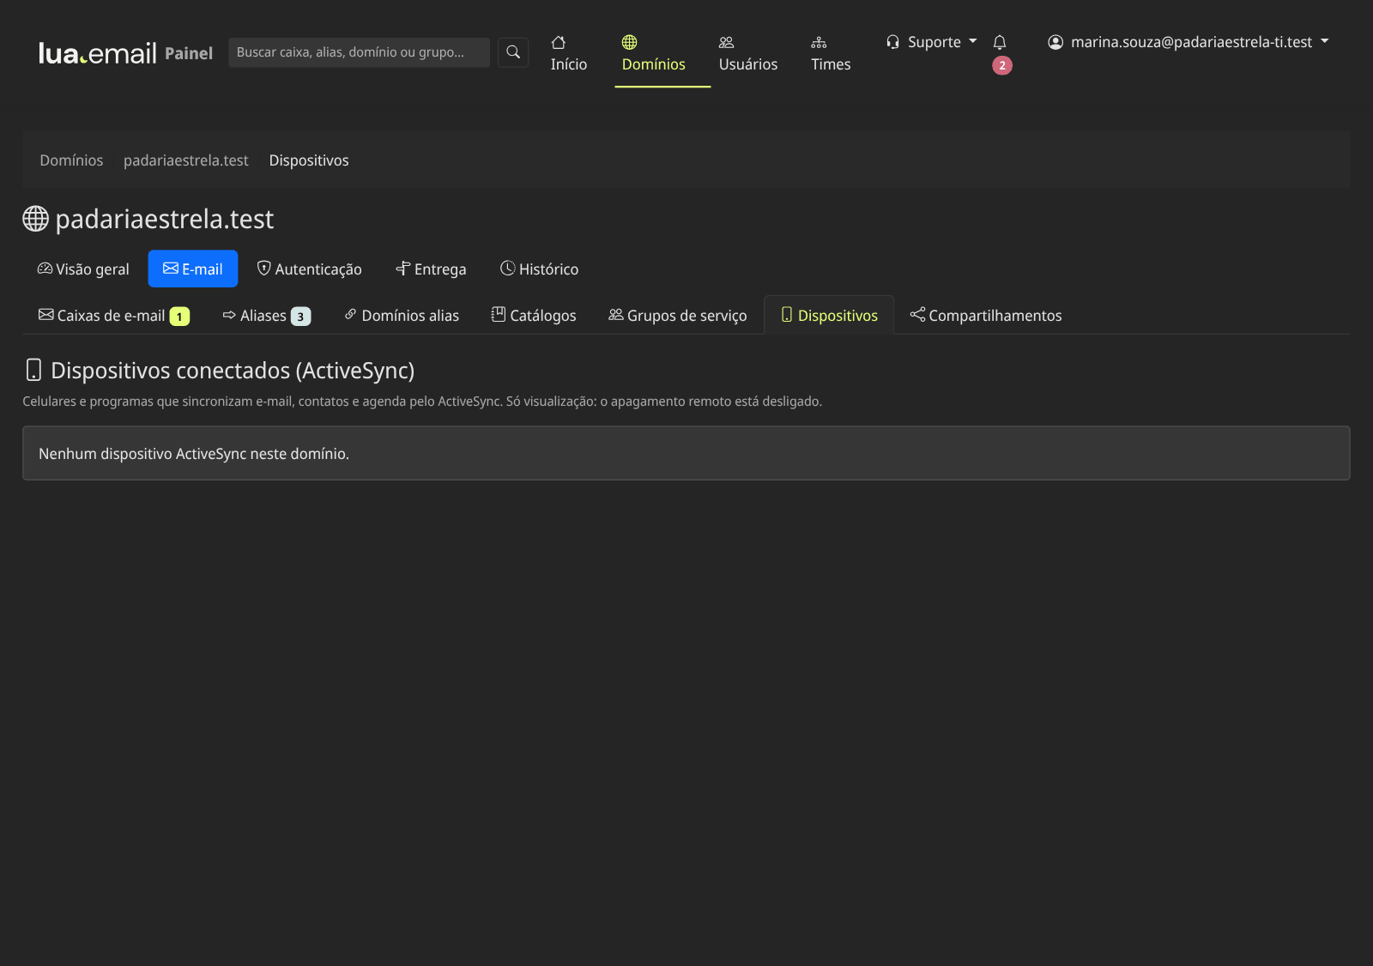Click the Início house icon
Screen dimensions: 1373x966
pos(559,42)
